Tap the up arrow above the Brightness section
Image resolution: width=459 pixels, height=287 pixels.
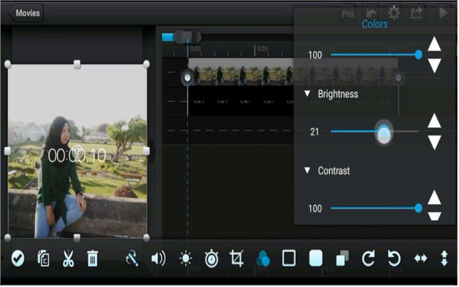coord(434,44)
